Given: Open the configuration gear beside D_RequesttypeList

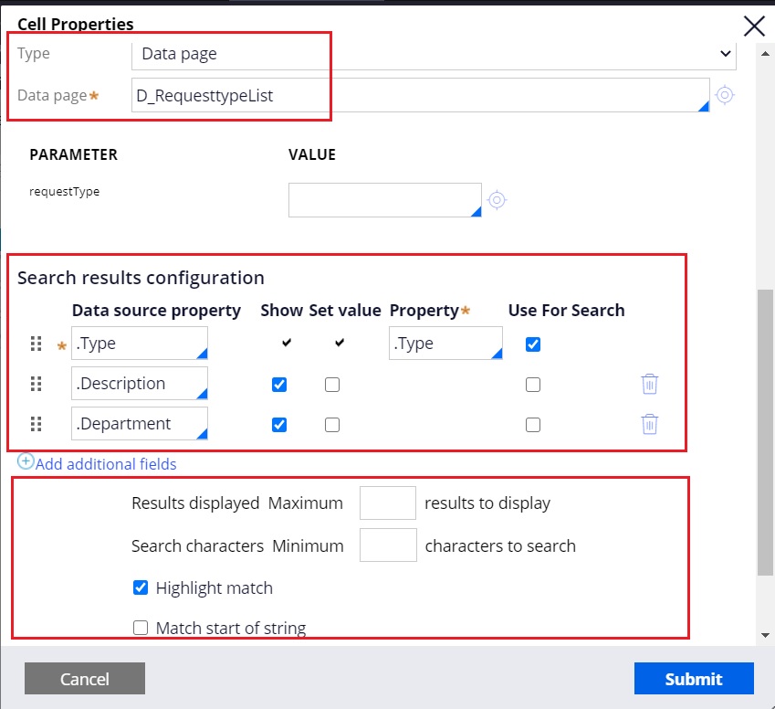Looking at the screenshot, I should [726, 95].
